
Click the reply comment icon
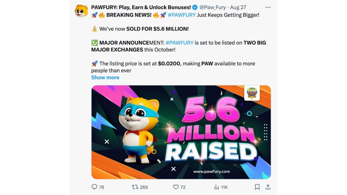coord(94,187)
